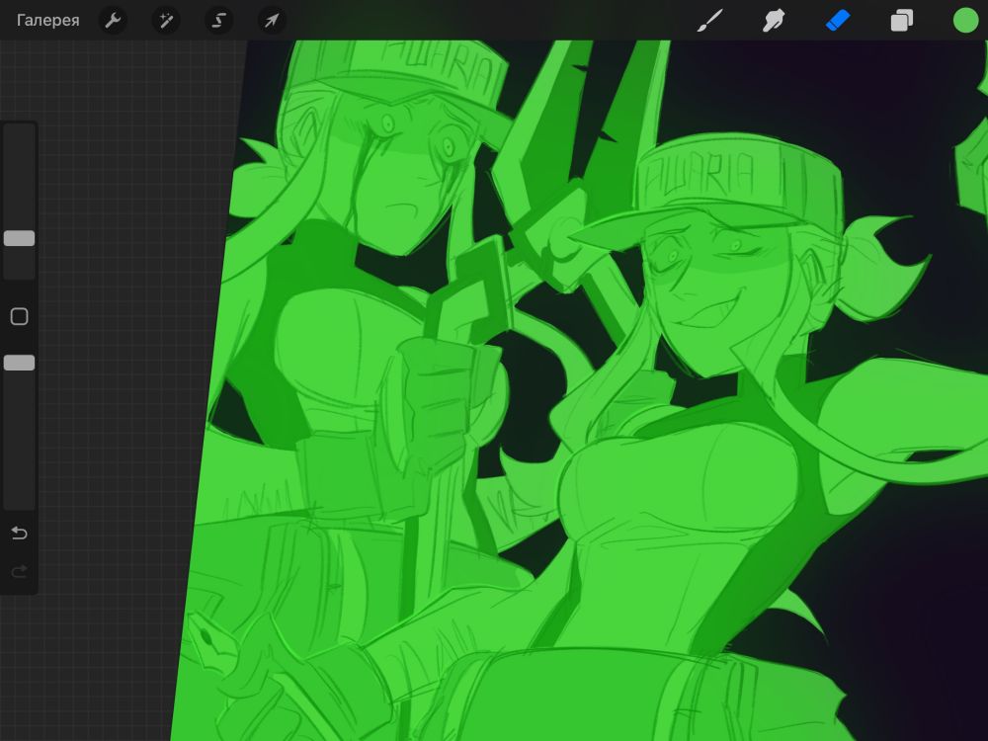Open the Actions wrench menu

tap(114, 20)
